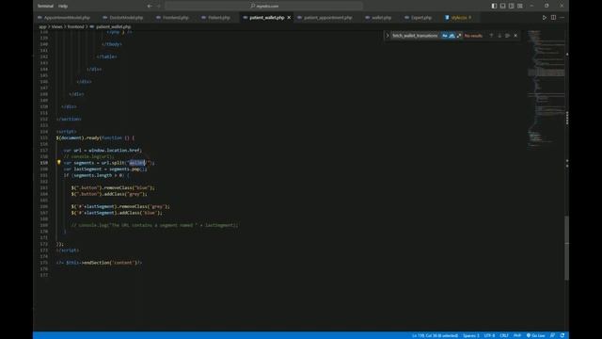Click the patient_wallet.php breadcrumb
Viewport: 602px width, 339px height.
pos(110,27)
